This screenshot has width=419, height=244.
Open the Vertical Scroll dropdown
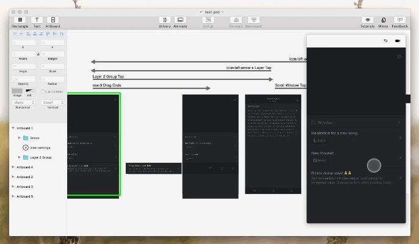pos(53,102)
